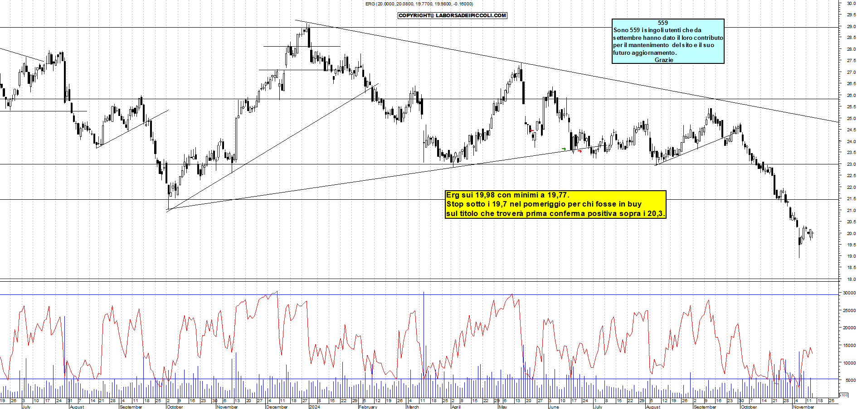This screenshot has height=409, width=857.
Task: Click the red left-pointing arrow marker
Action: [x=531, y=130]
